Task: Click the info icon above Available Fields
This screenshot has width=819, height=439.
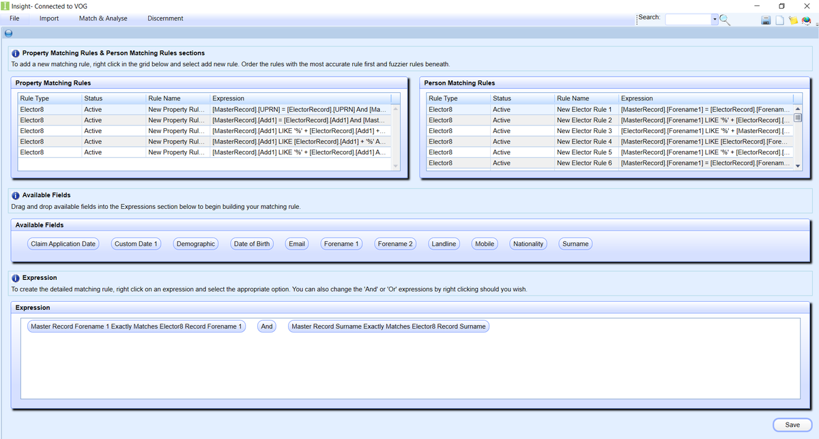Action: coord(15,195)
